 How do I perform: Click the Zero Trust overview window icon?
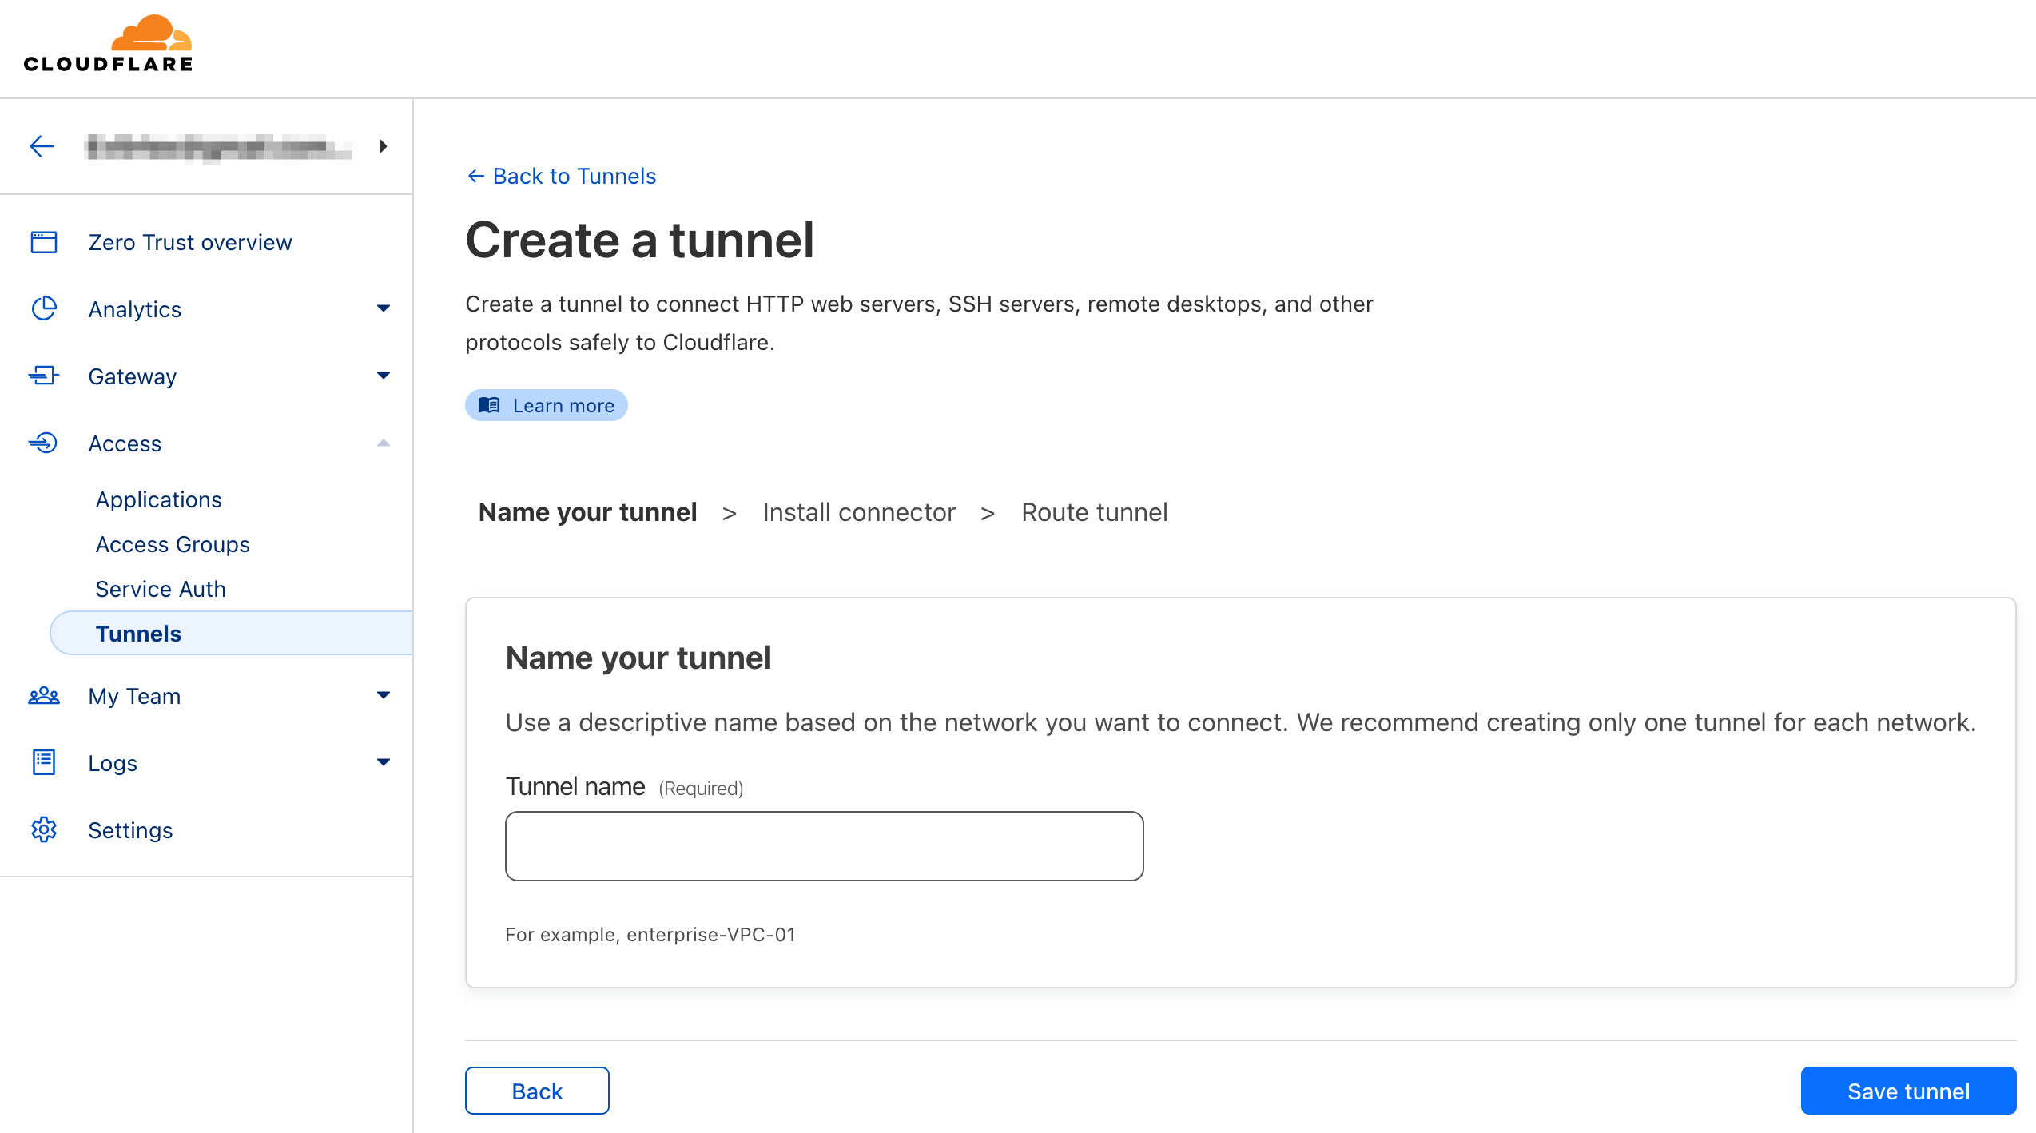click(44, 242)
